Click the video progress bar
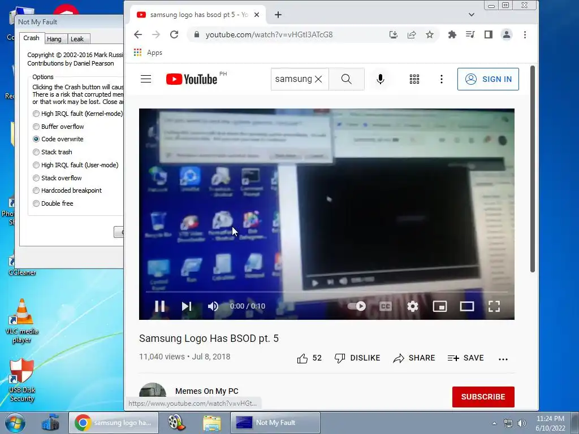Viewport: 579px width, 434px height. (x=326, y=292)
